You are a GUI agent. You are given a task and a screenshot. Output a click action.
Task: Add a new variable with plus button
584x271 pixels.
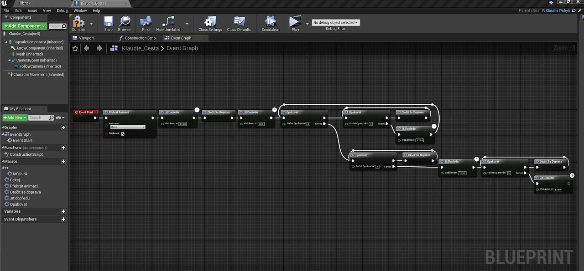63,211
